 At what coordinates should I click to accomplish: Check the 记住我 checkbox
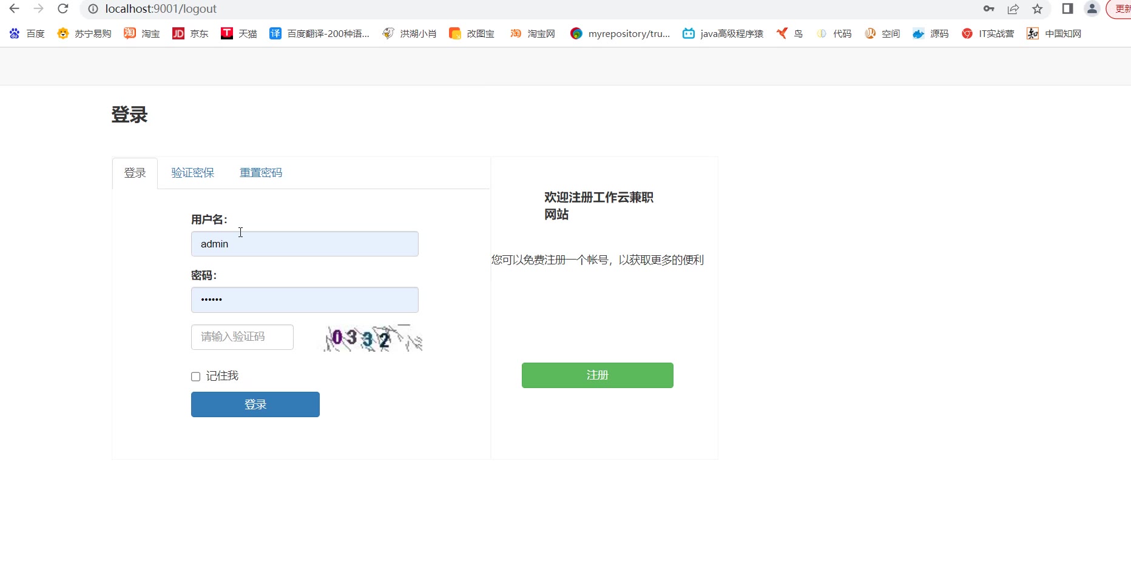tap(195, 377)
